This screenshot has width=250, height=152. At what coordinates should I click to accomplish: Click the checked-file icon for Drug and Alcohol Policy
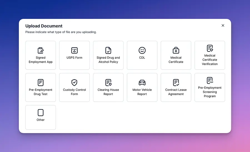click(x=108, y=50)
